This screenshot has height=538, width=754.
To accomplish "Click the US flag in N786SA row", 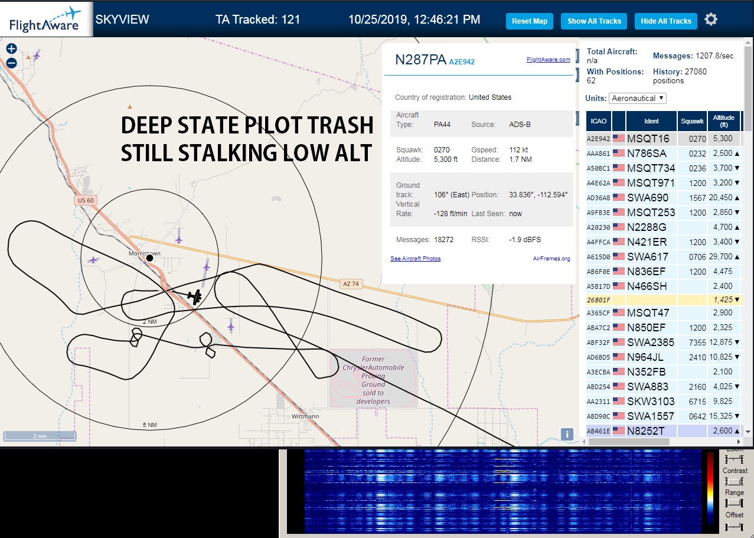I will 619,154.
